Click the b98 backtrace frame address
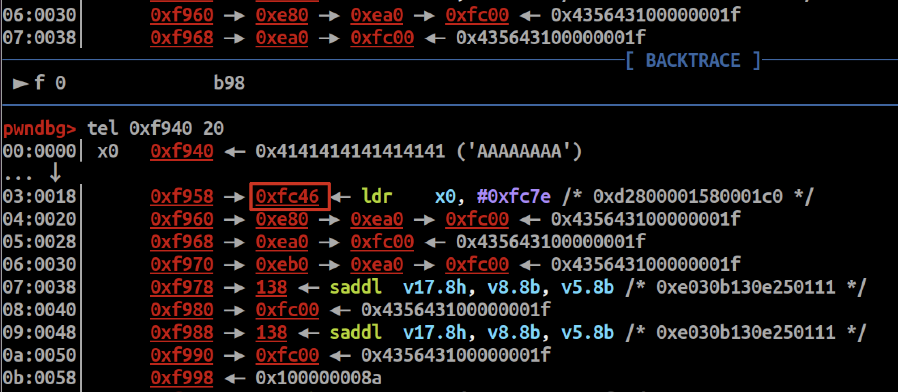This screenshot has width=898, height=392. coord(229,83)
